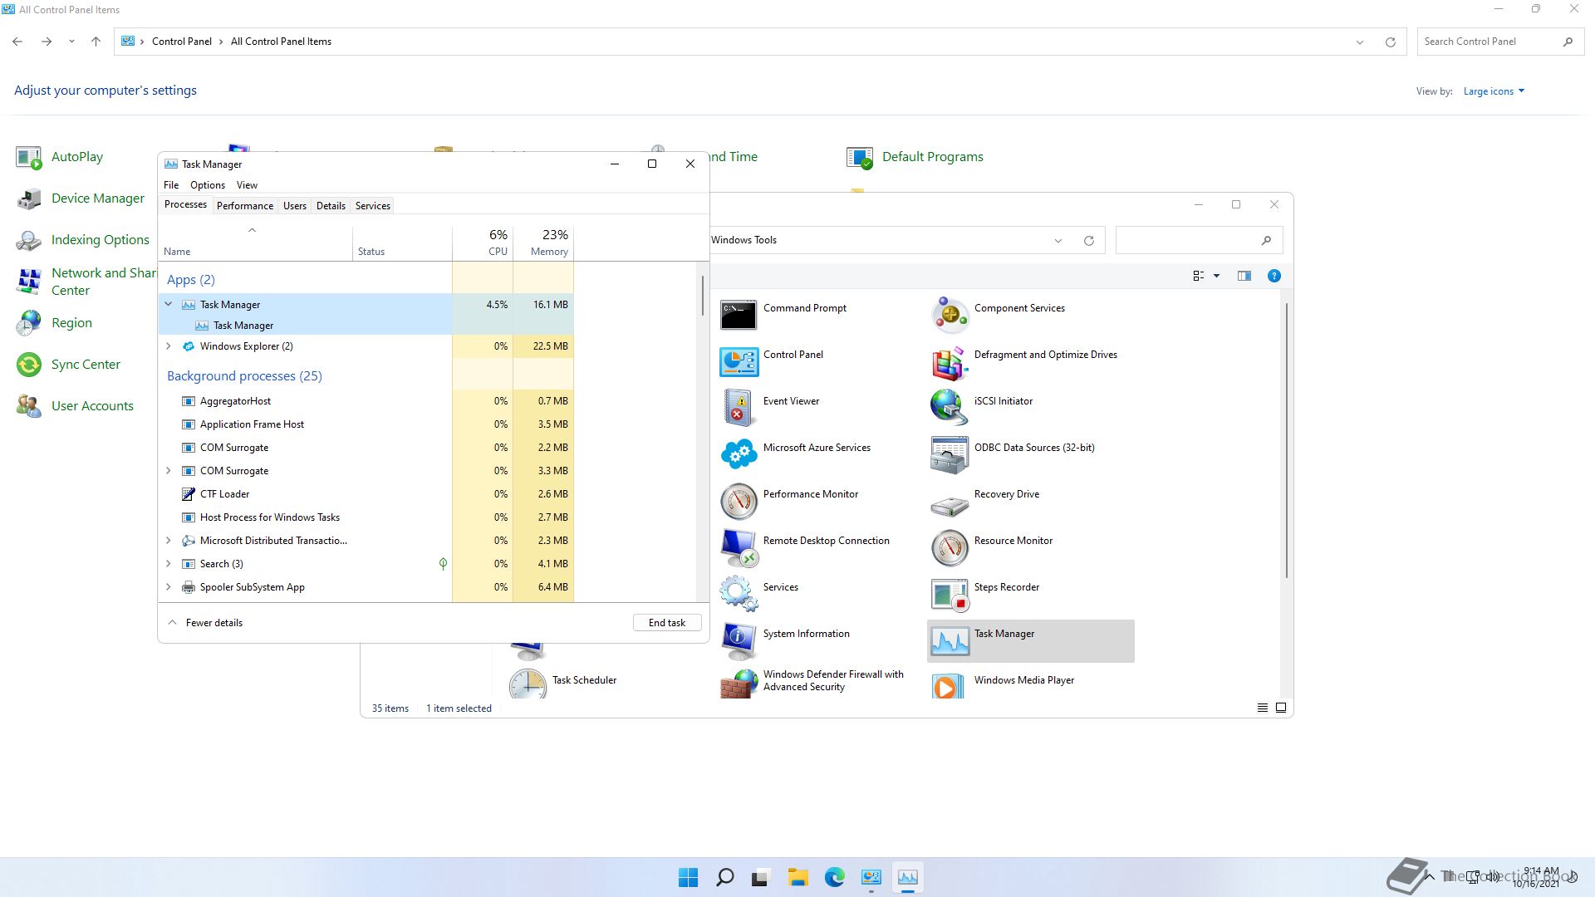Switch to the Services tab

[x=373, y=206]
